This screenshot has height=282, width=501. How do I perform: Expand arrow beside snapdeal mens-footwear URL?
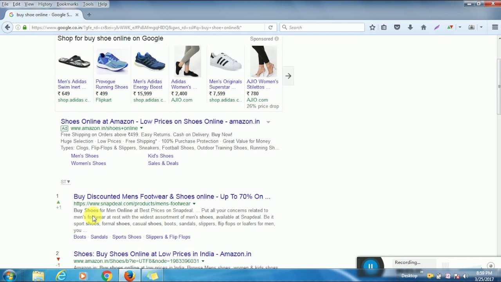[x=194, y=204]
